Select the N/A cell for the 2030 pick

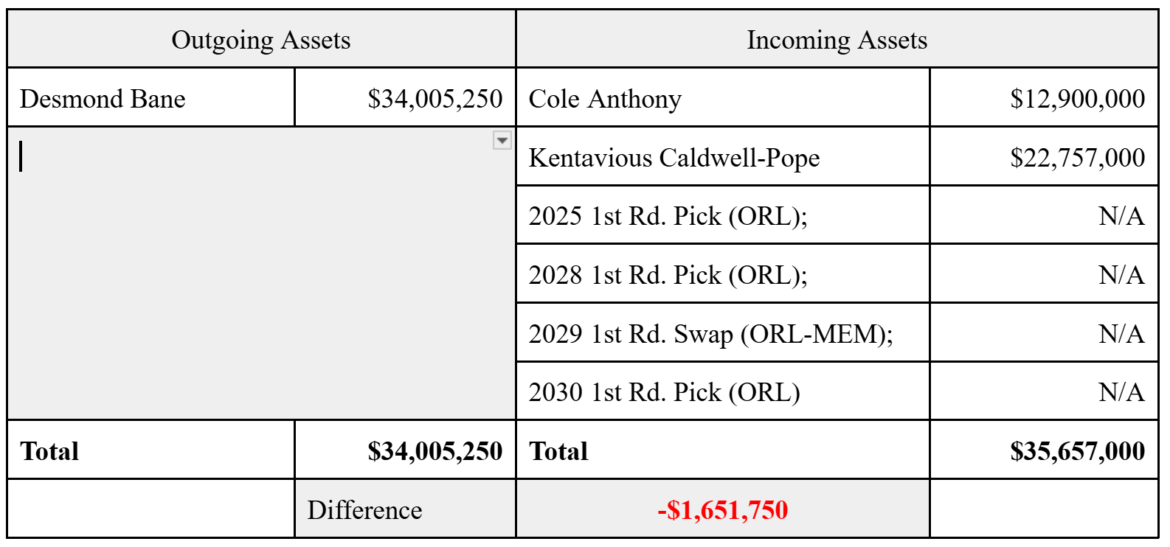click(1044, 391)
